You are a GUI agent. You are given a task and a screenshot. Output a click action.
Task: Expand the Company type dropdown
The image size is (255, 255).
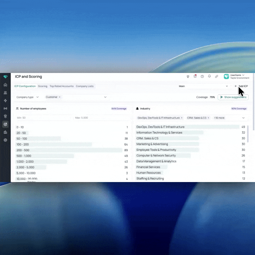coord(28,97)
